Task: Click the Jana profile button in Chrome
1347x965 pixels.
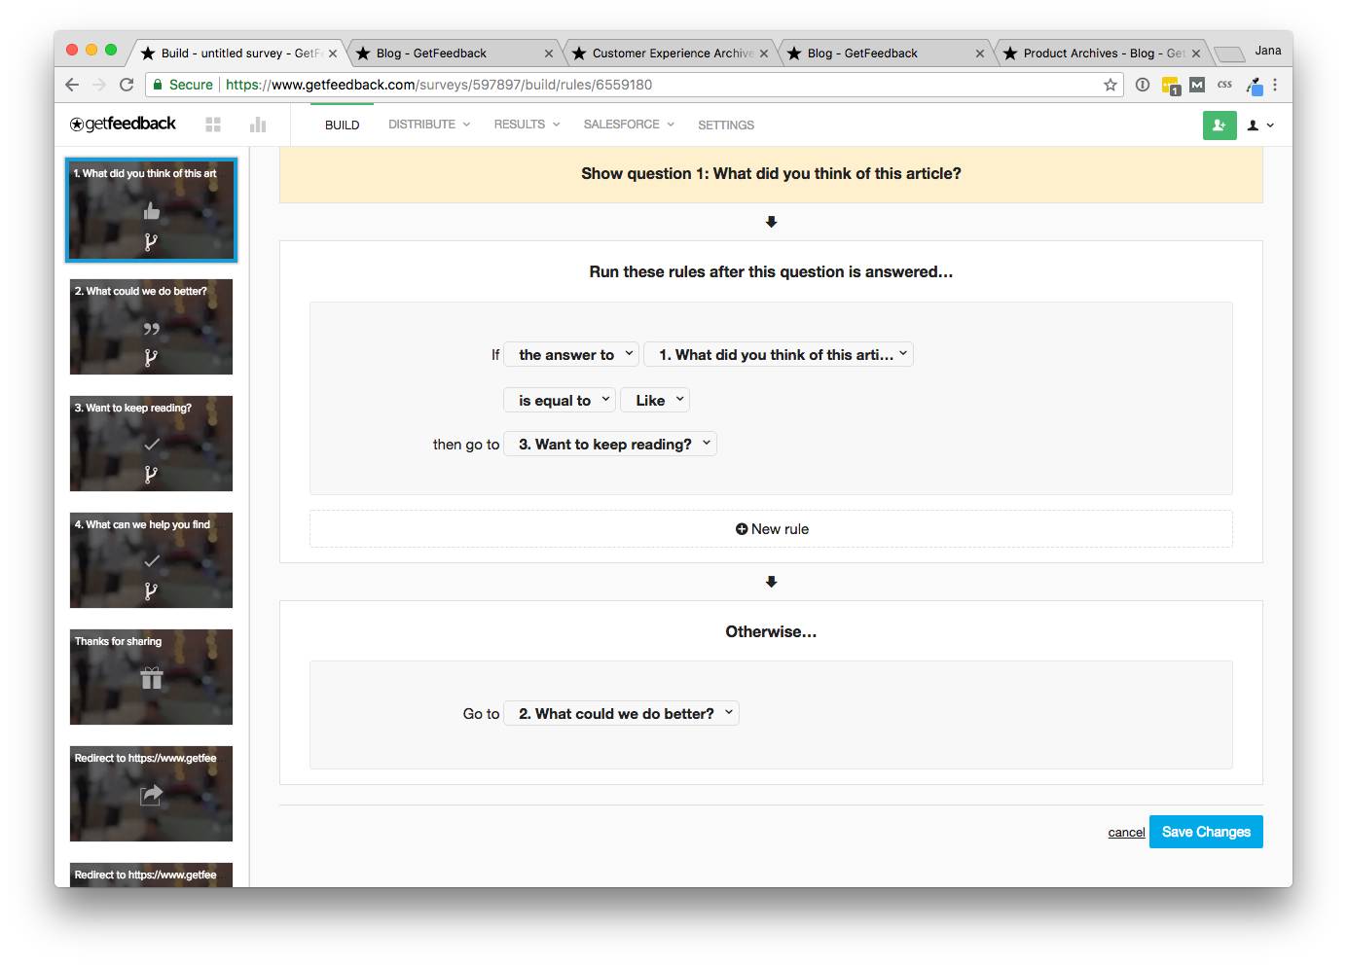Action: point(1267,51)
